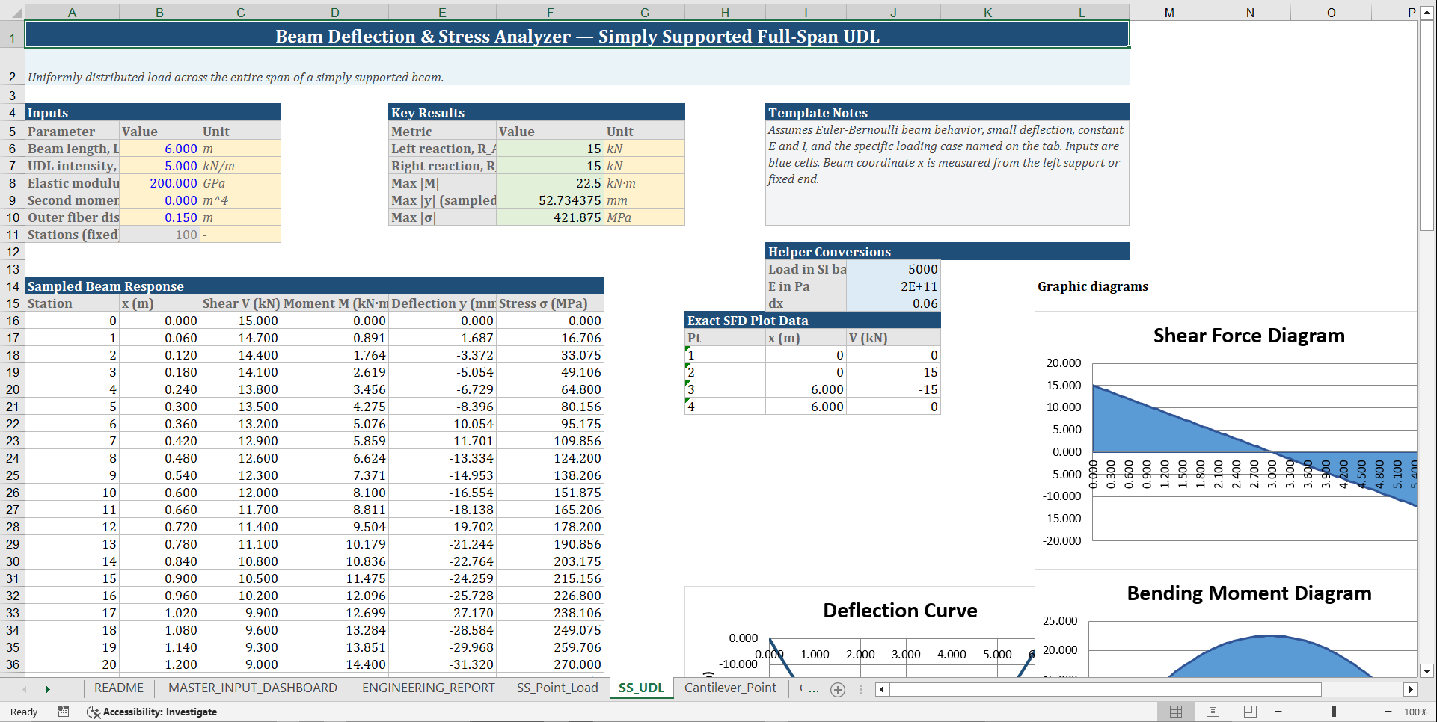The width and height of the screenshot is (1437, 722).
Task: Zoom out using the minus icon
Action: pos(1277,712)
